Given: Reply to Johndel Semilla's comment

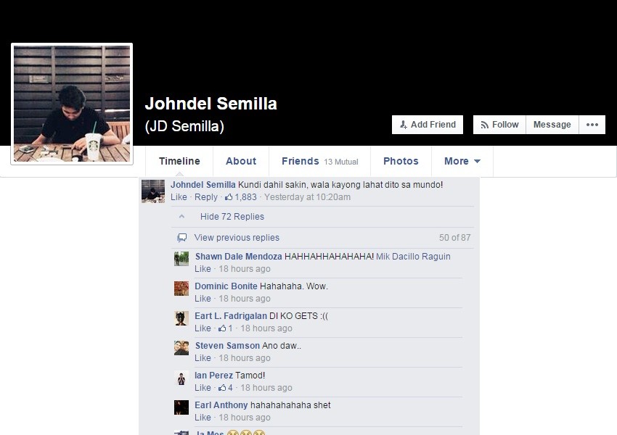Looking at the screenshot, I should 206,197.
